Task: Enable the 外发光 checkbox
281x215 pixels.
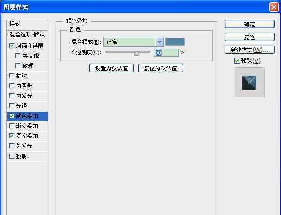Action: pos(12,146)
